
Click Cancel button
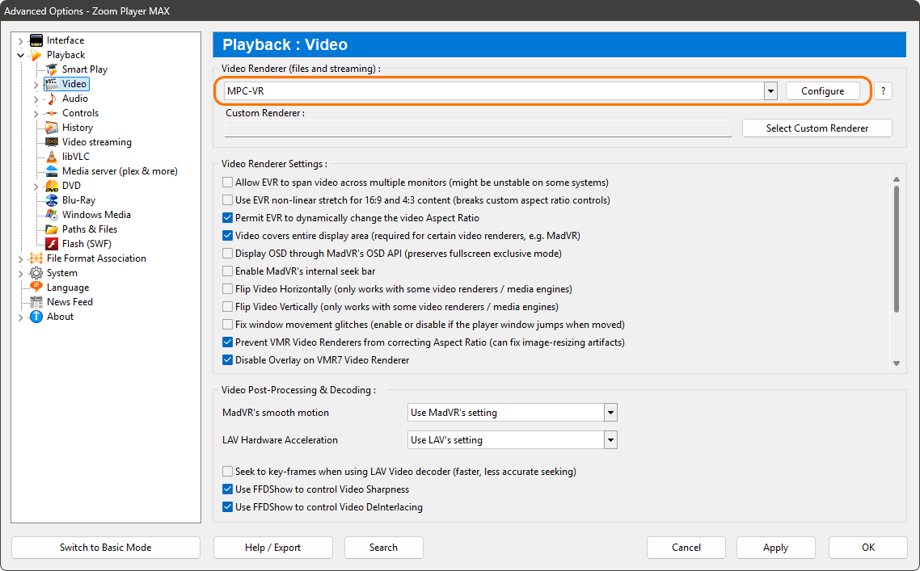(x=686, y=548)
